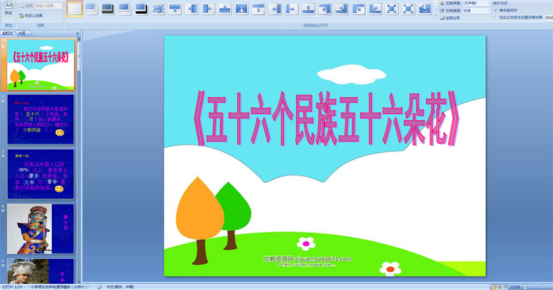Click 中文(简体，中国) language indicator
Image resolution: width=553 pixels, height=290 pixels.
120,287
